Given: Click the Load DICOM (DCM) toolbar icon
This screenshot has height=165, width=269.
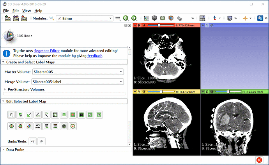Looking at the screenshot, I should 16,18.
